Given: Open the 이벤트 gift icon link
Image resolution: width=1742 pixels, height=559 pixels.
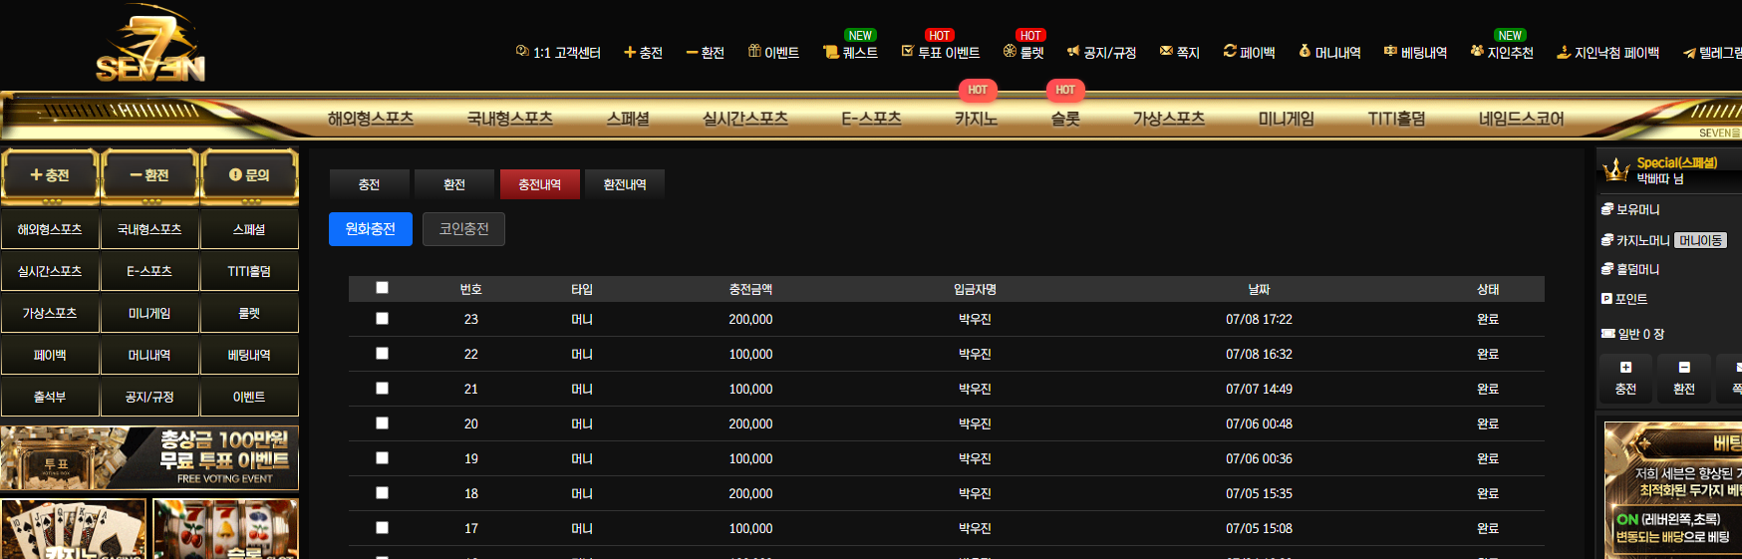Looking at the screenshot, I should click(x=773, y=52).
